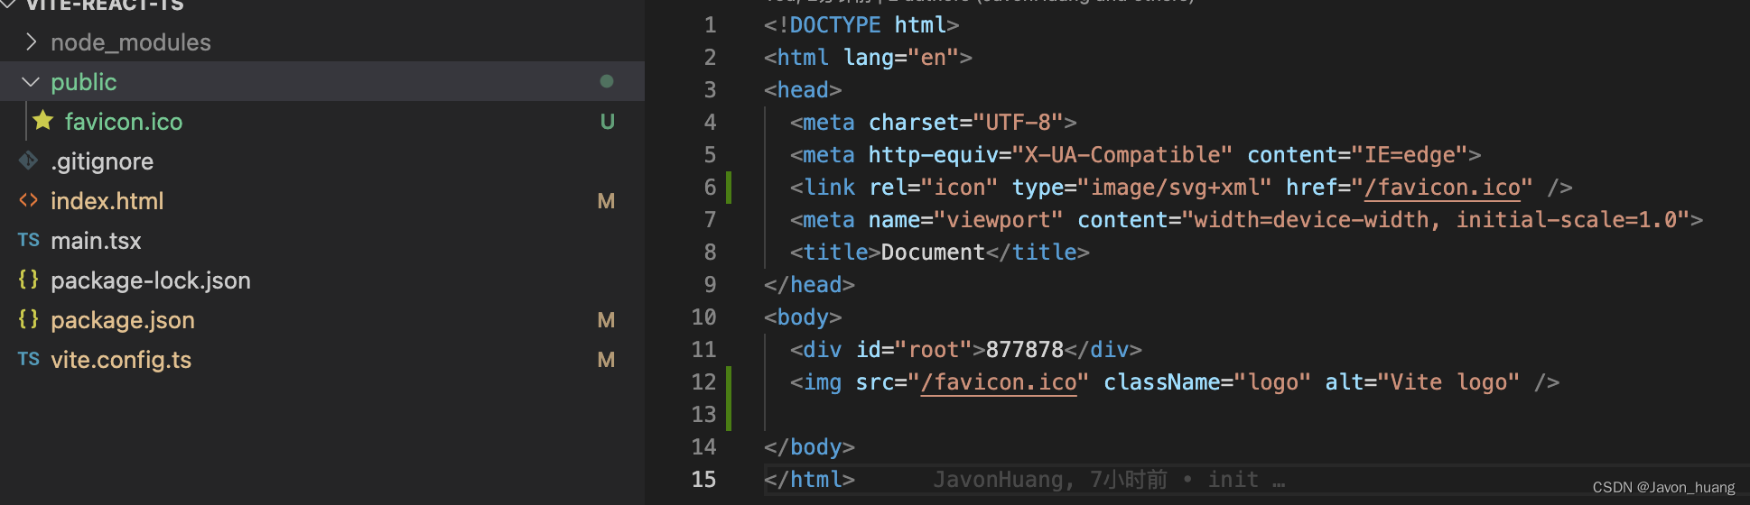Open vite.config.ts from the file tree
The image size is (1750, 505).
coord(121,360)
